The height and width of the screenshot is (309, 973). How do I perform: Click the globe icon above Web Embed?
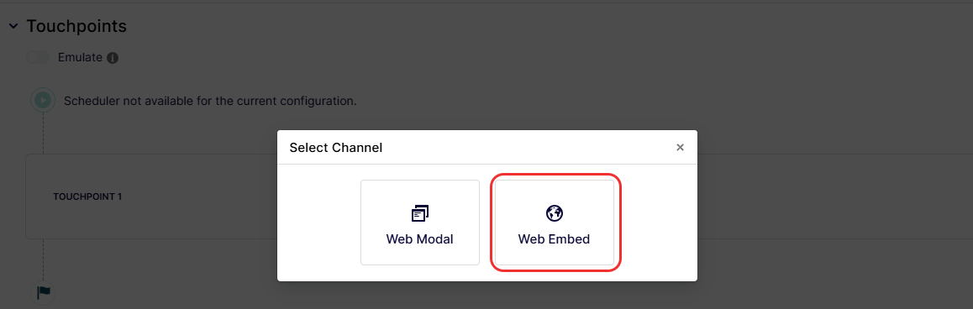pyautogui.click(x=554, y=213)
